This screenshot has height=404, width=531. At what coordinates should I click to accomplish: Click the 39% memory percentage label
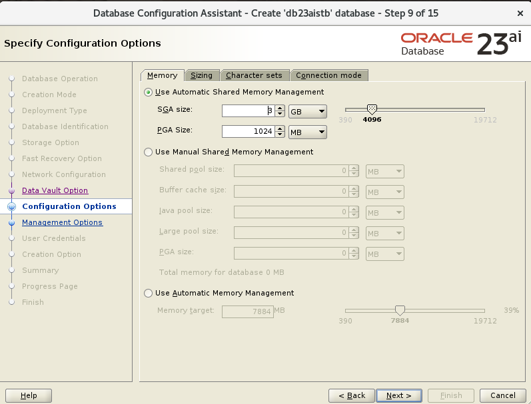[512, 310]
